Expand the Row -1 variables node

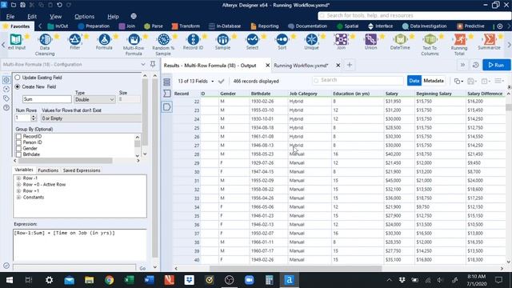point(18,178)
